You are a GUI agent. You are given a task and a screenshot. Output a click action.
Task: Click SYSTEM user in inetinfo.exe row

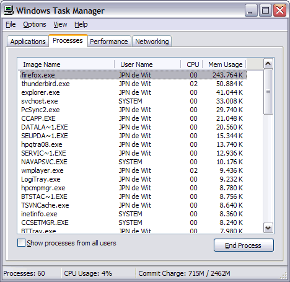[x=130, y=214]
